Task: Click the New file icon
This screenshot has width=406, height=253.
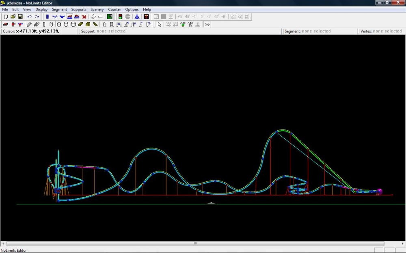Action: click(x=6, y=17)
